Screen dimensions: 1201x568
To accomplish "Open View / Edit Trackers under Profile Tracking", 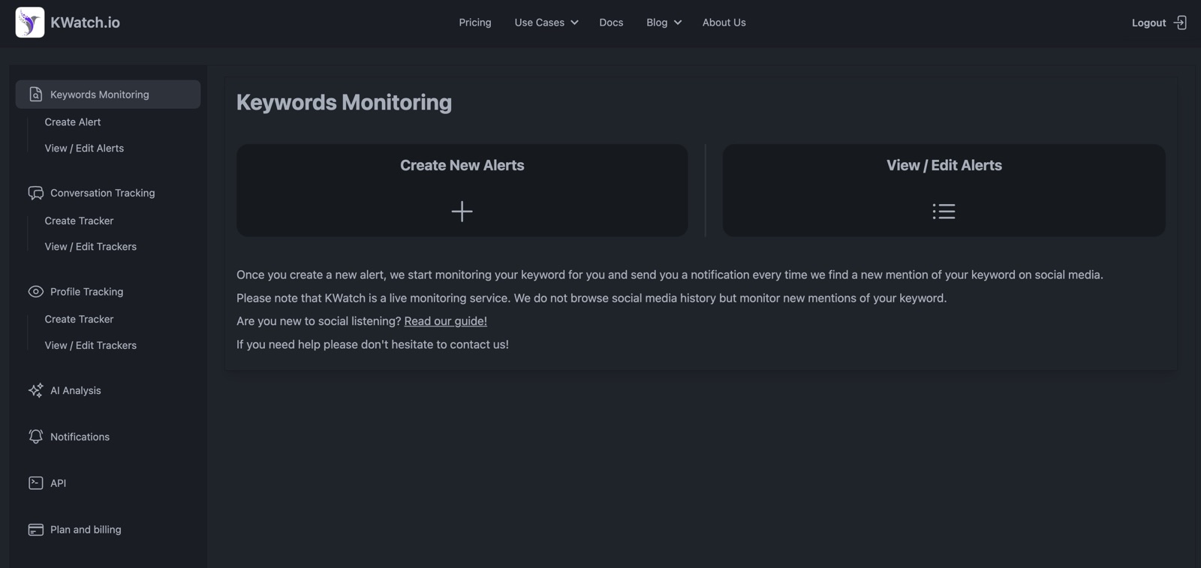I will tap(90, 345).
